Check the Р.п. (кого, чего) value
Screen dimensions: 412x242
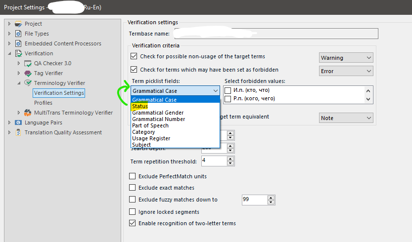(228, 99)
